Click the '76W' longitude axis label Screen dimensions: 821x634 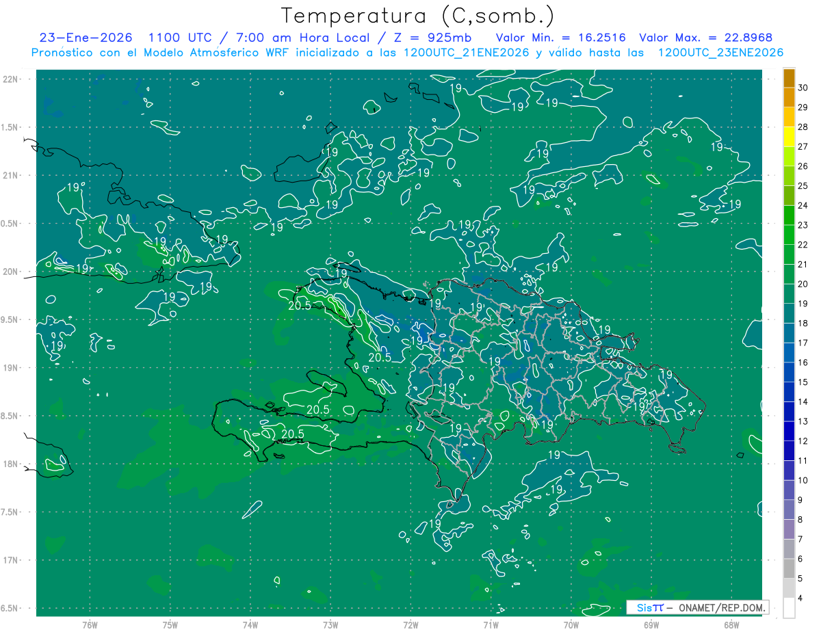point(90,625)
